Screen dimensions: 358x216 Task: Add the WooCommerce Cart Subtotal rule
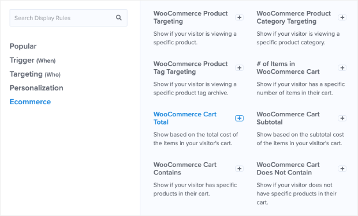pyautogui.click(x=342, y=118)
